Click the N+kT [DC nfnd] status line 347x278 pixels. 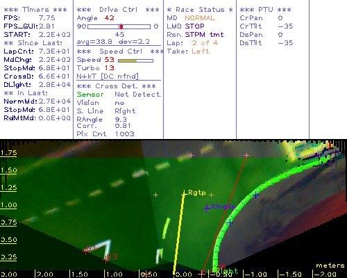click(108, 76)
